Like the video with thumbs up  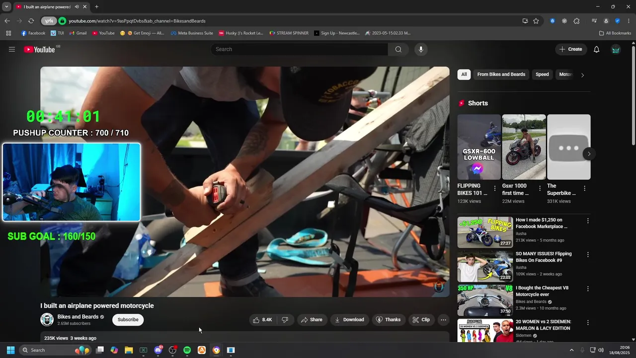tap(263, 320)
